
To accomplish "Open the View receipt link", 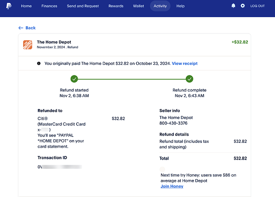I will (x=185, y=63).
